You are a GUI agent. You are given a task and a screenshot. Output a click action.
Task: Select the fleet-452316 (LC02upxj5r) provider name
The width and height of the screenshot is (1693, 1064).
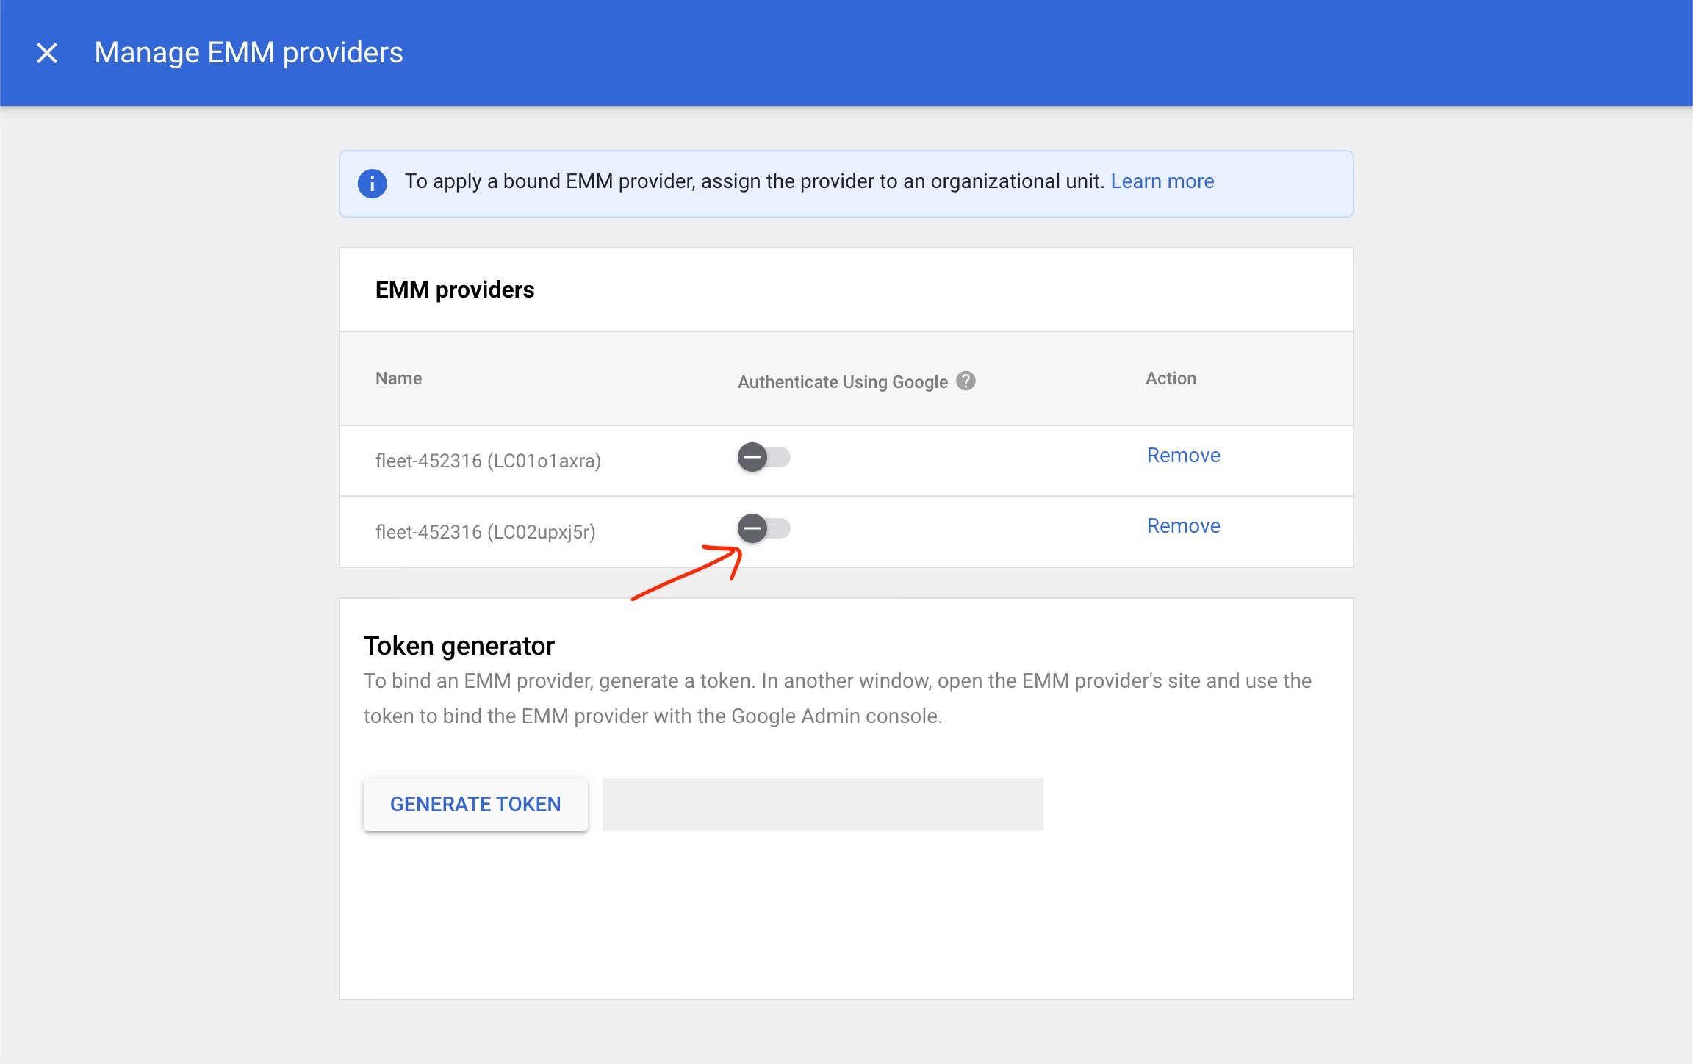[x=485, y=532]
